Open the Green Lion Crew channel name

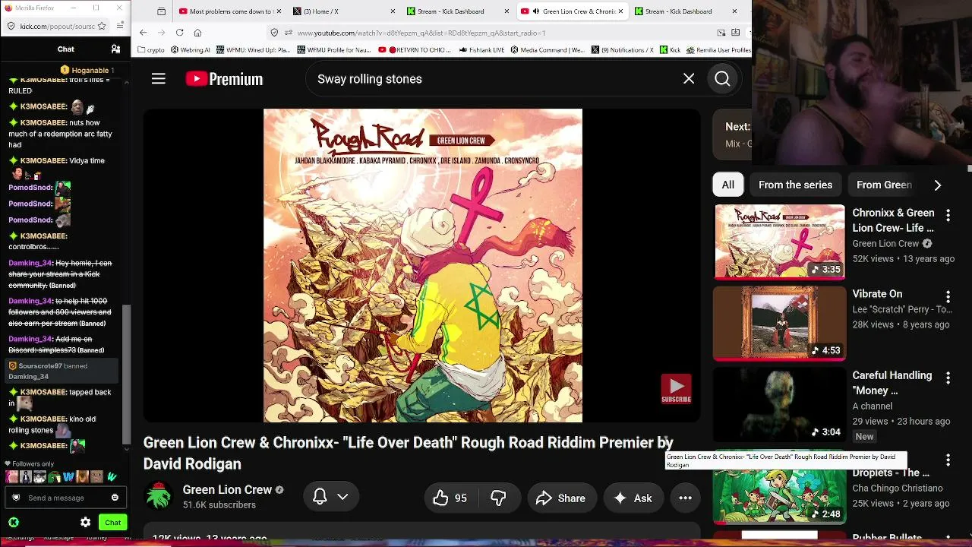click(x=227, y=490)
